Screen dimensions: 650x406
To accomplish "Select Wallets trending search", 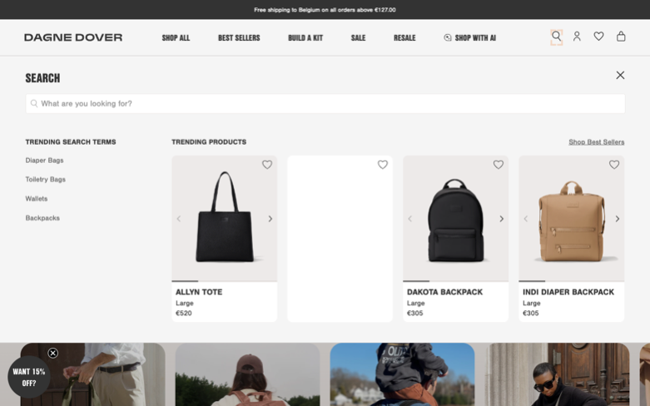I will pyautogui.click(x=37, y=199).
